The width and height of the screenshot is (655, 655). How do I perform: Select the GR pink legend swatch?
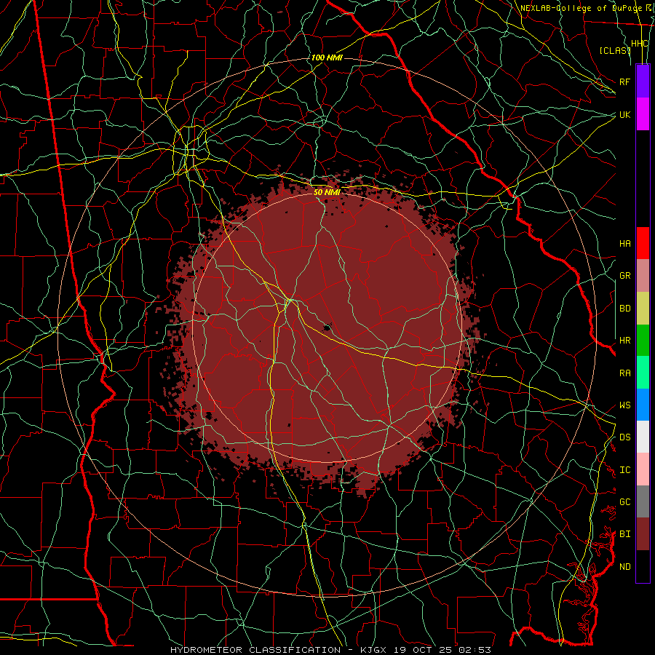click(x=643, y=276)
